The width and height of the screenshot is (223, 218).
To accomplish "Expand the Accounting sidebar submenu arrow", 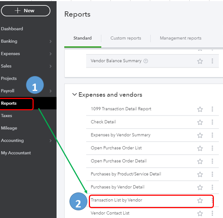I will (51, 141).
